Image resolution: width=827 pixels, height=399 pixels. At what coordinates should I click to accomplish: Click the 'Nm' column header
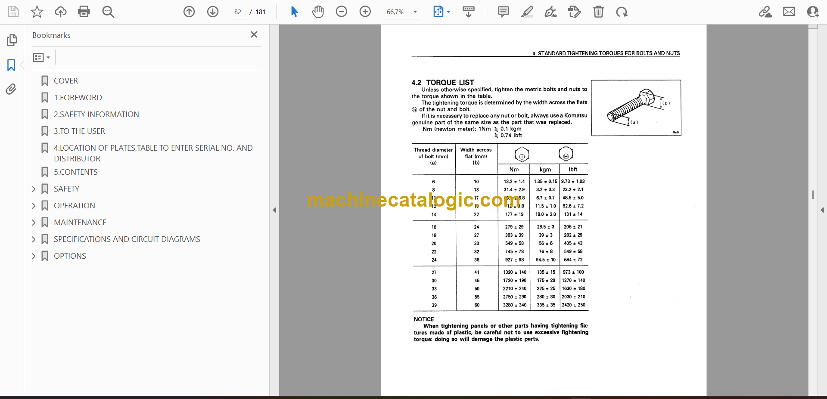514,170
